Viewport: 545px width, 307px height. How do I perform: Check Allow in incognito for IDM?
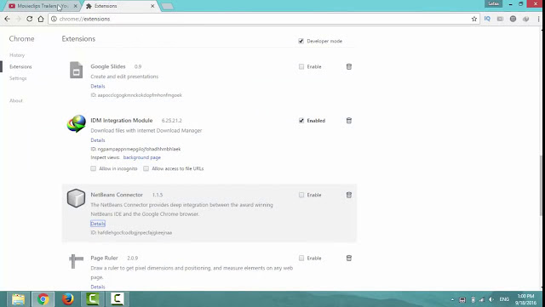click(93, 168)
